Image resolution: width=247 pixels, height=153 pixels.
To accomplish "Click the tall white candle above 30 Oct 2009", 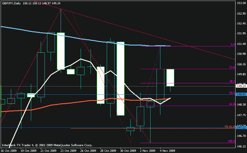I will pyautogui.click(x=121, y=79).
